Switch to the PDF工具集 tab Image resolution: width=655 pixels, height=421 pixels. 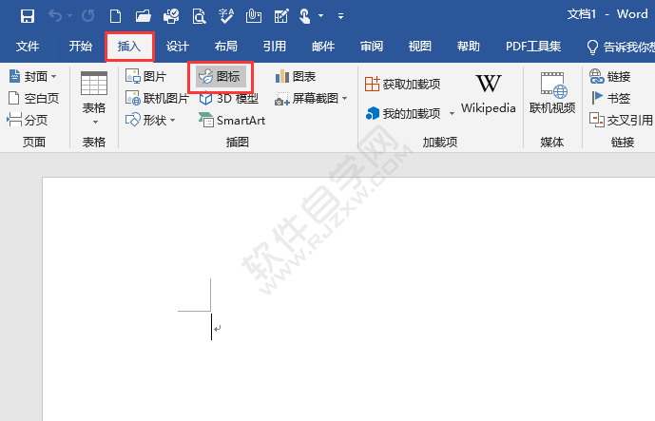533,46
